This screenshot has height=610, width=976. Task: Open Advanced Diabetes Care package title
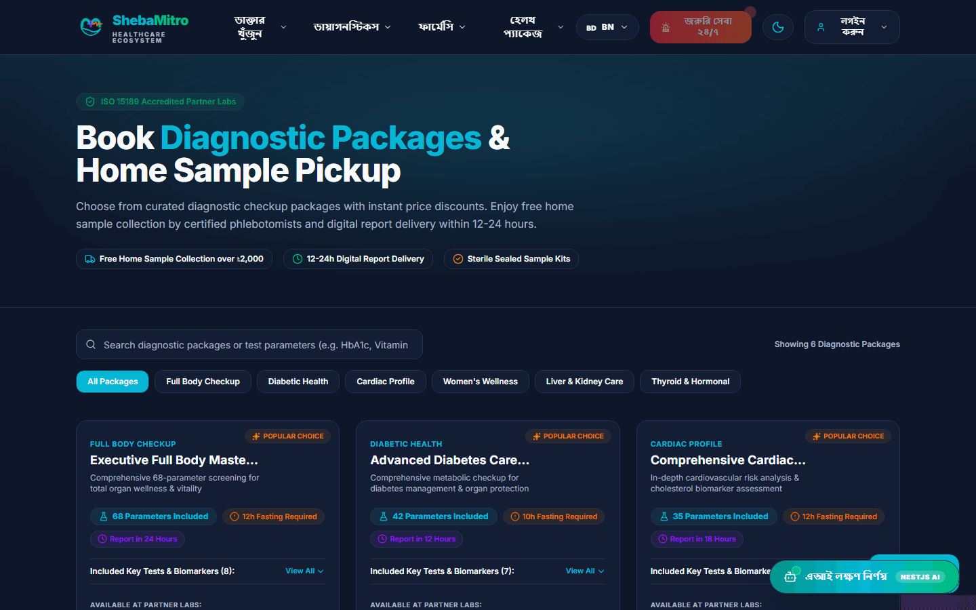[450, 460]
